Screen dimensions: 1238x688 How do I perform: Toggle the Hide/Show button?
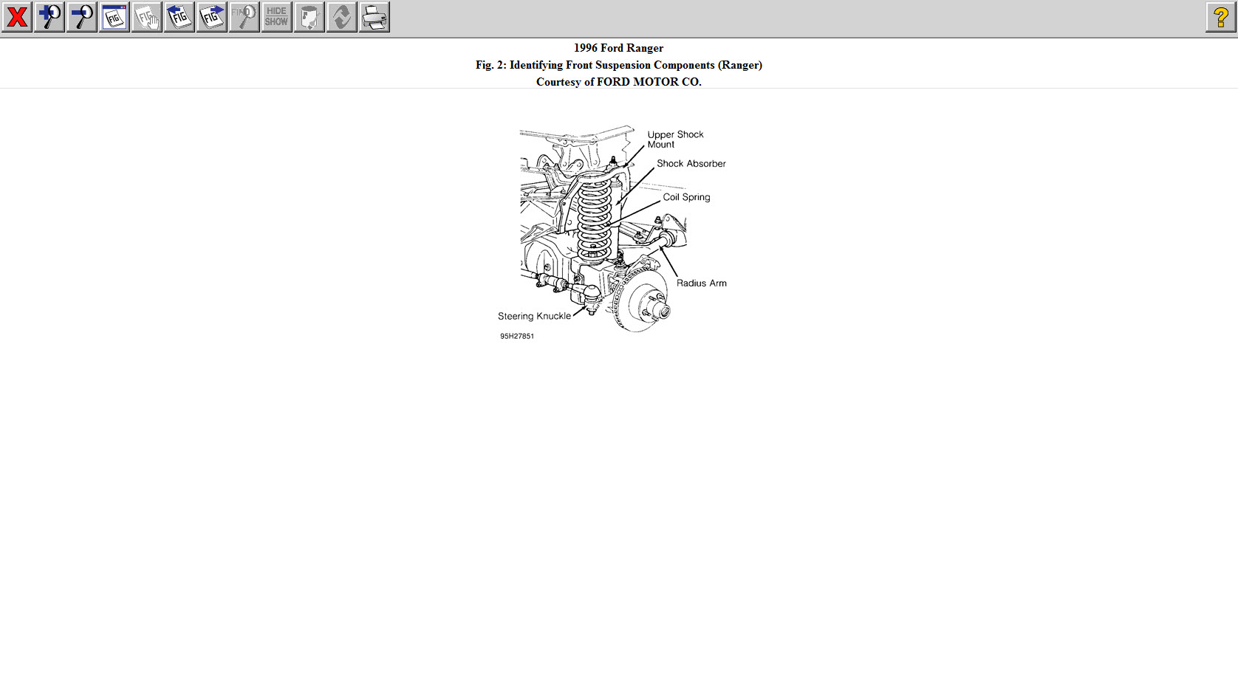pyautogui.click(x=276, y=17)
